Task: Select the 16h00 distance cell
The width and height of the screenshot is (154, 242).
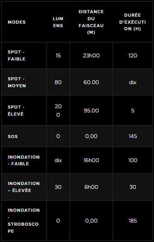Action: (x=91, y=160)
